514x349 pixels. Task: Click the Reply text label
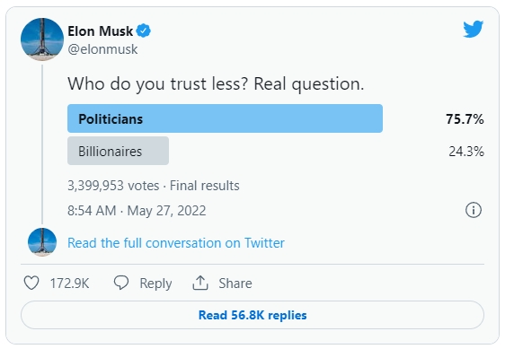pos(155,284)
